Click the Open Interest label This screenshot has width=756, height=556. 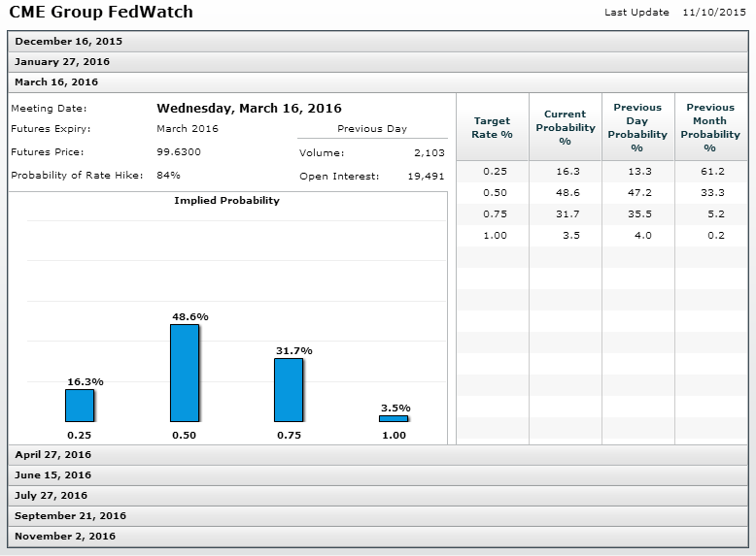339,177
